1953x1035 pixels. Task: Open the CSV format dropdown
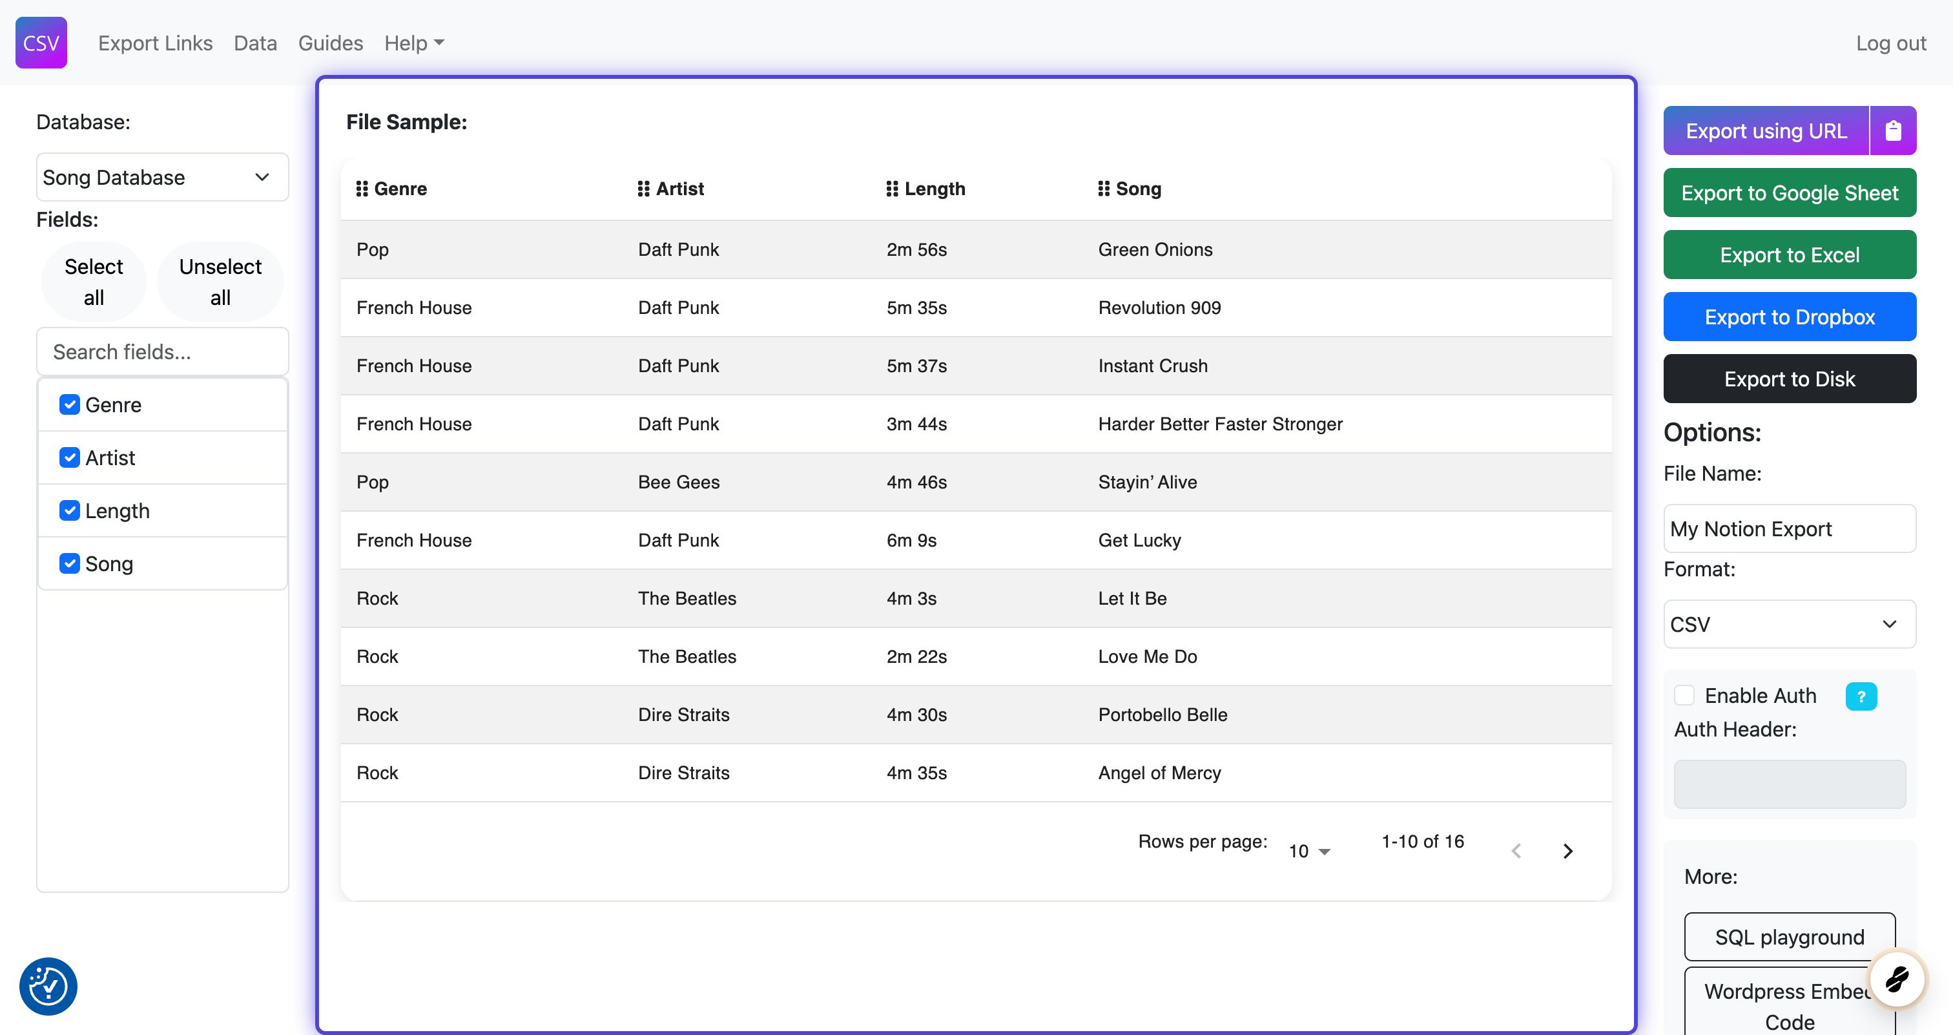(x=1789, y=624)
